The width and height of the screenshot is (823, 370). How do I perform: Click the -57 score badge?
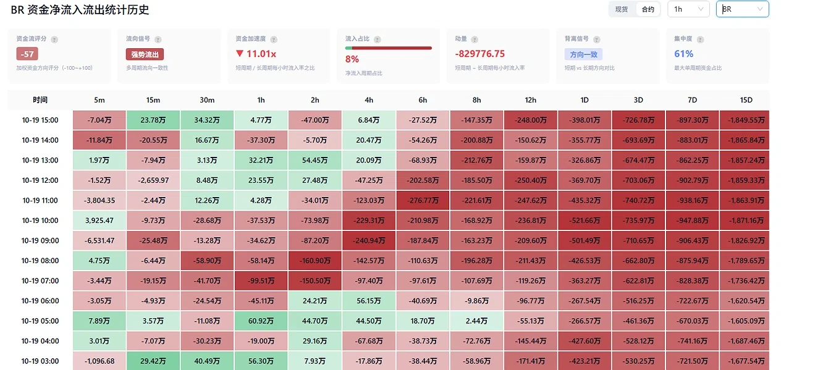[x=27, y=54]
